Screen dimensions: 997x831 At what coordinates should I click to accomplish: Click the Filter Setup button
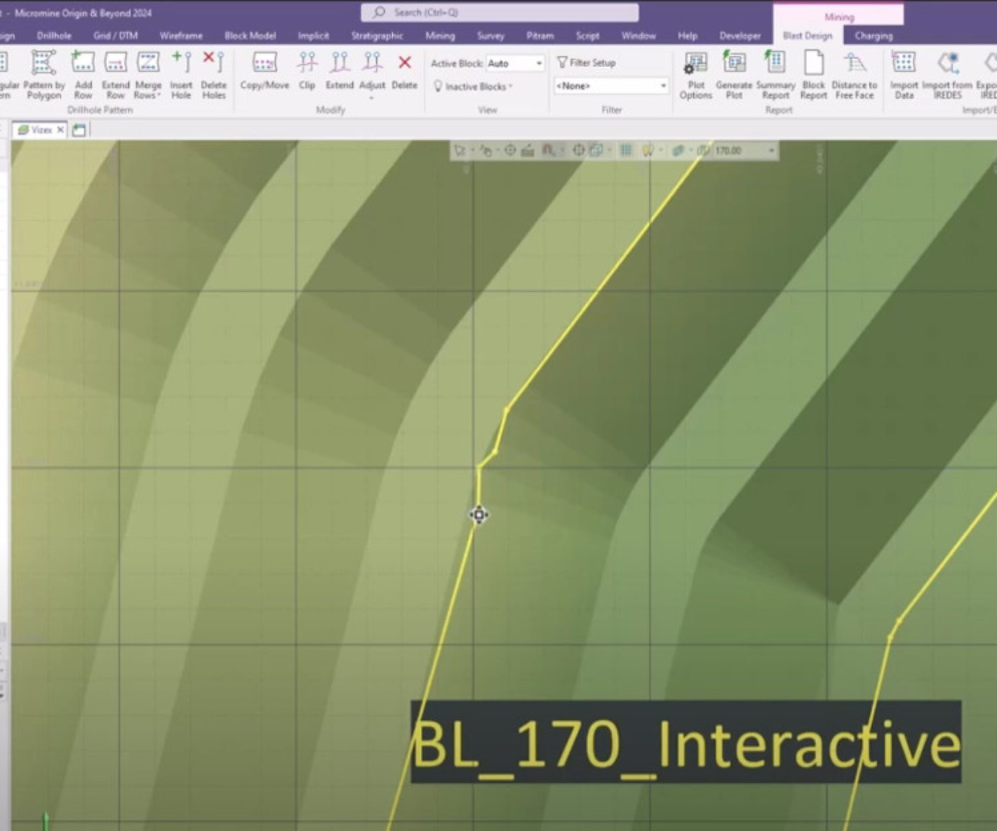coord(586,62)
